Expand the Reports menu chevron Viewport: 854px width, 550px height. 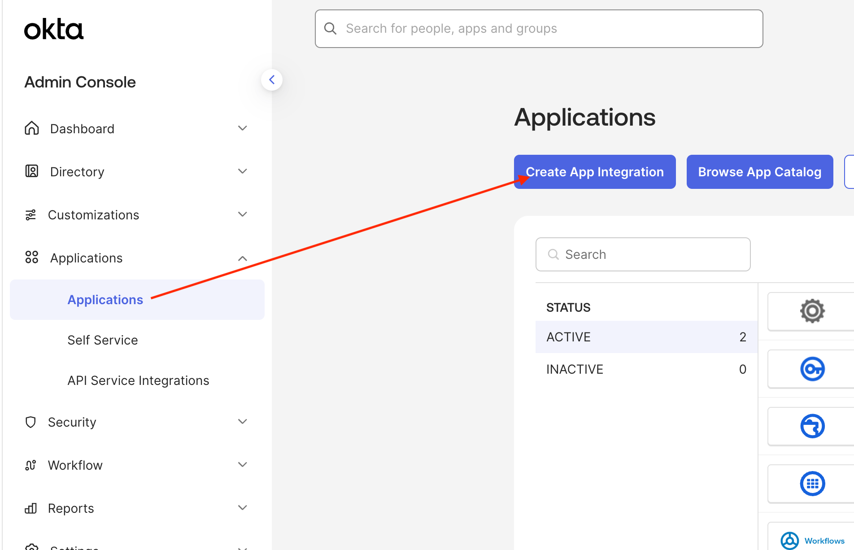coord(243,508)
